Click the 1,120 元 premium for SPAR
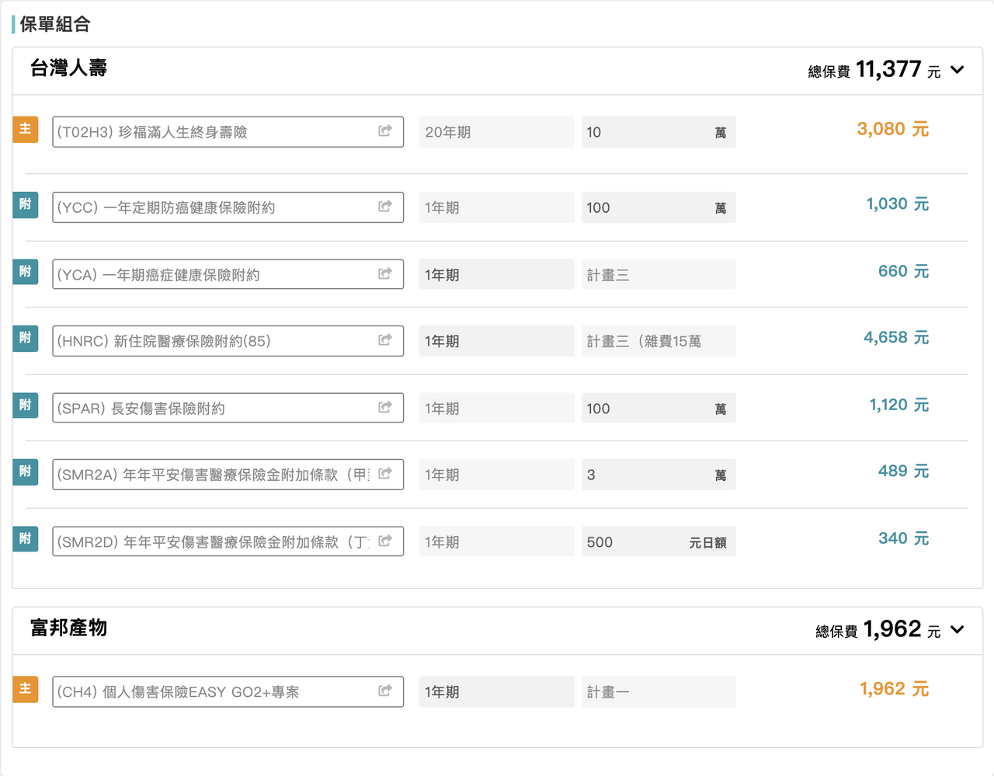Screen dimensions: 994x776 pyautogui.click(x=899, y=405)
